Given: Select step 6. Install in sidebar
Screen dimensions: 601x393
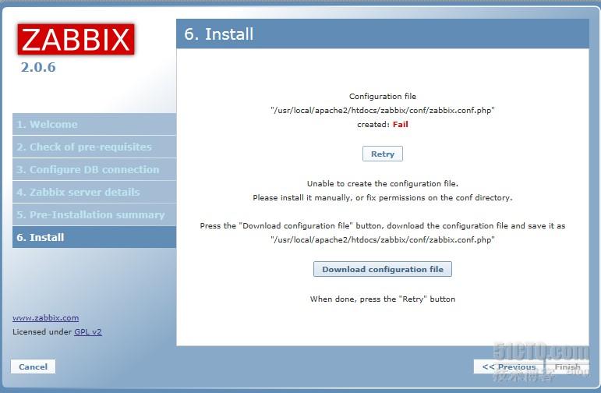Looking at the screenshot, I should 94,237.
